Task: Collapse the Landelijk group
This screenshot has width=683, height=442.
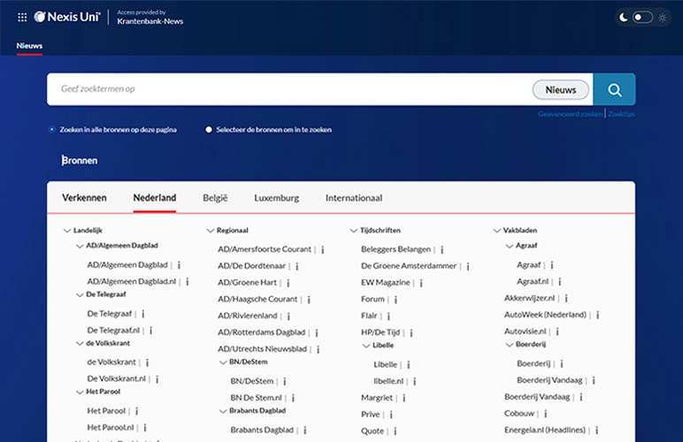Action: click(67, 231)
